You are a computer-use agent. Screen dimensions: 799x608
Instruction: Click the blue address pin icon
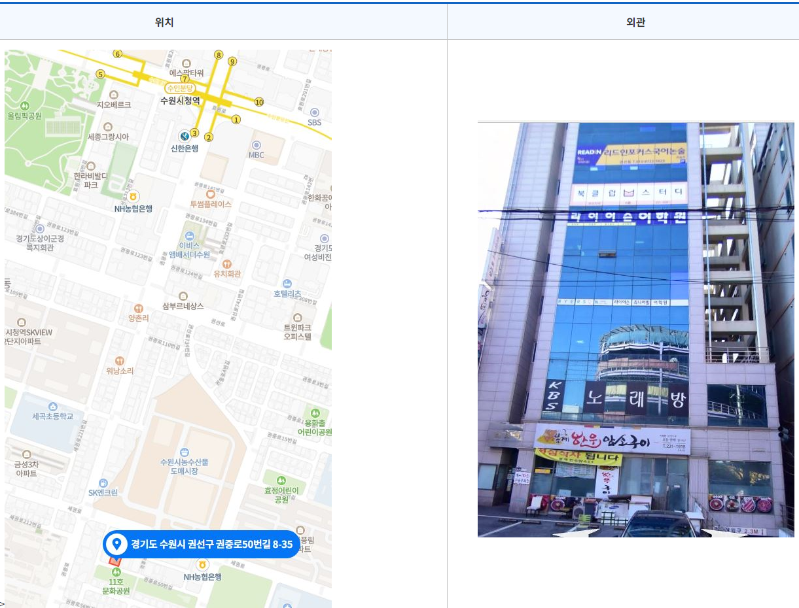click(117, 544)
